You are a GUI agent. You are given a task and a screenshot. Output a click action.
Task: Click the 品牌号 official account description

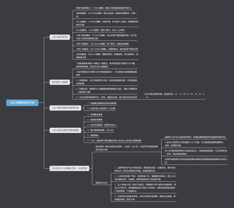[x=196, y=137]
